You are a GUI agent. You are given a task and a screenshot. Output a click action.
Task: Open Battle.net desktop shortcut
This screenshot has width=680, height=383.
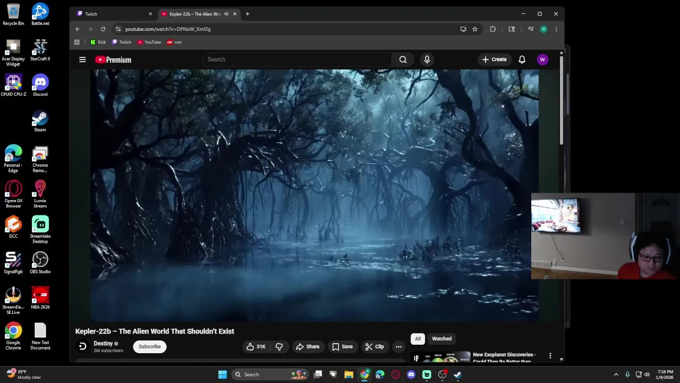pyautogui.click(x=40, y=14)
